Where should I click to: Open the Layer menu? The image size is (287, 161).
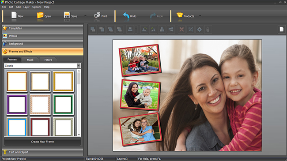pos(26,7)
